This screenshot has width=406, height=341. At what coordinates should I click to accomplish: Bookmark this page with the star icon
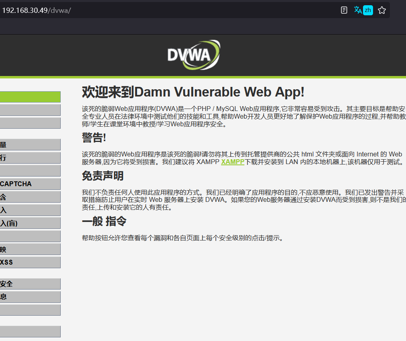pos(381,10)
